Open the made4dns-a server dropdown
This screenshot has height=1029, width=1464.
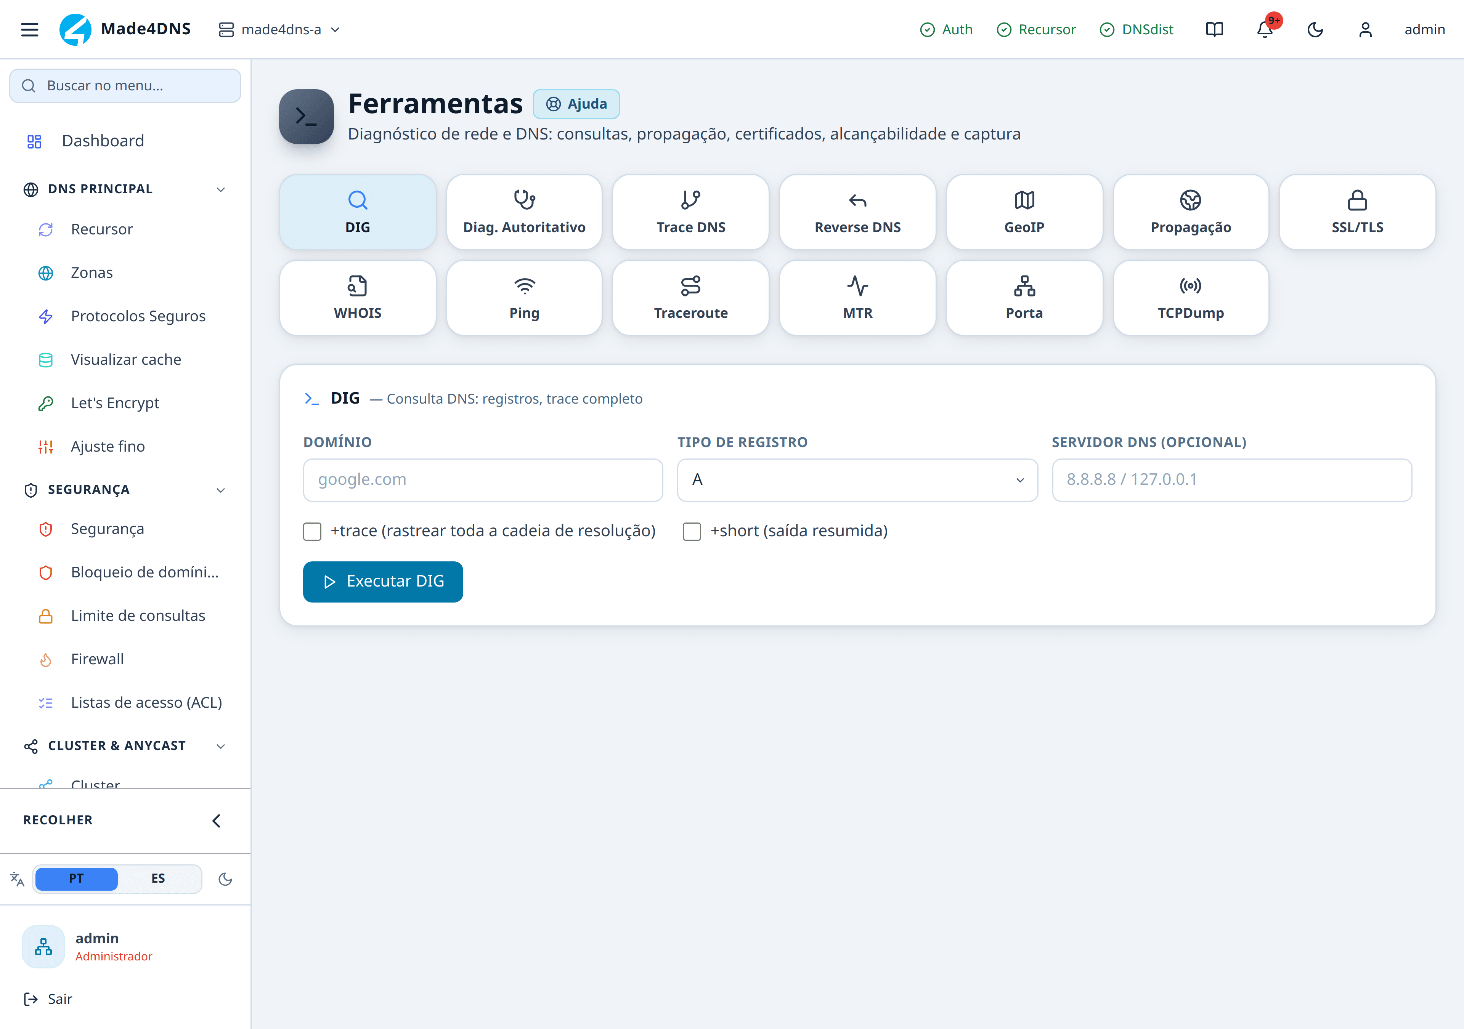(x=279, y=29)
